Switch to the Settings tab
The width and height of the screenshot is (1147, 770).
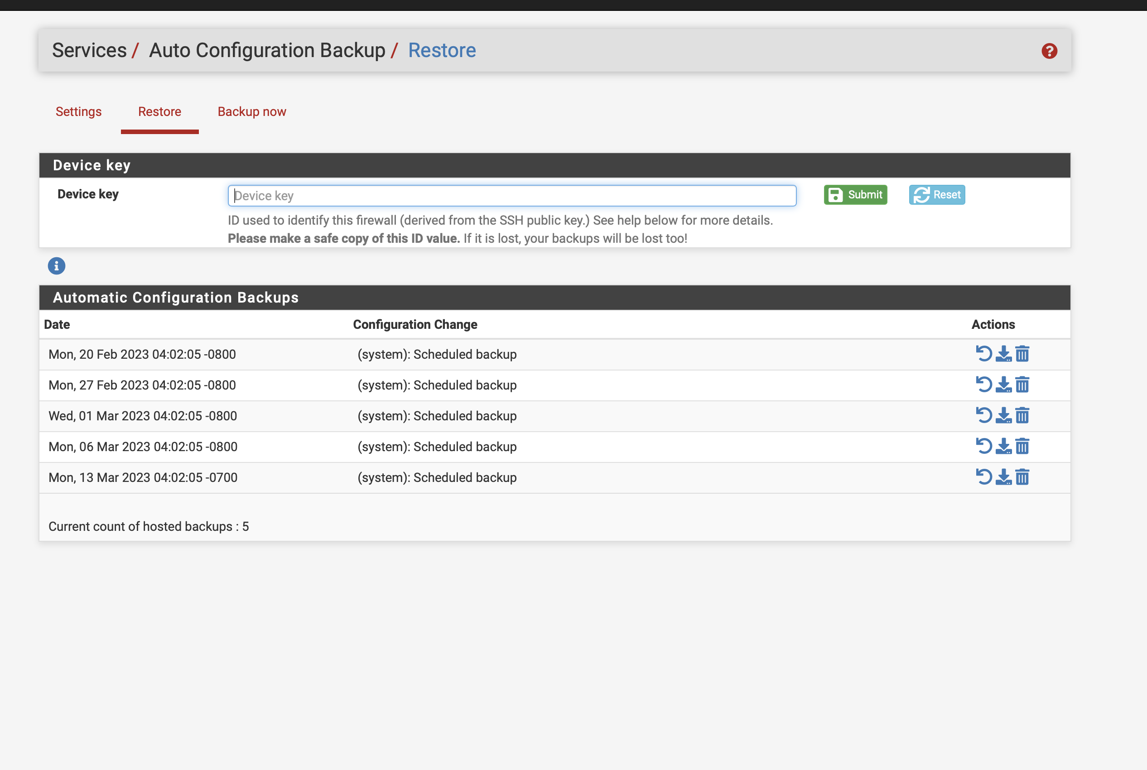(78, 112)
